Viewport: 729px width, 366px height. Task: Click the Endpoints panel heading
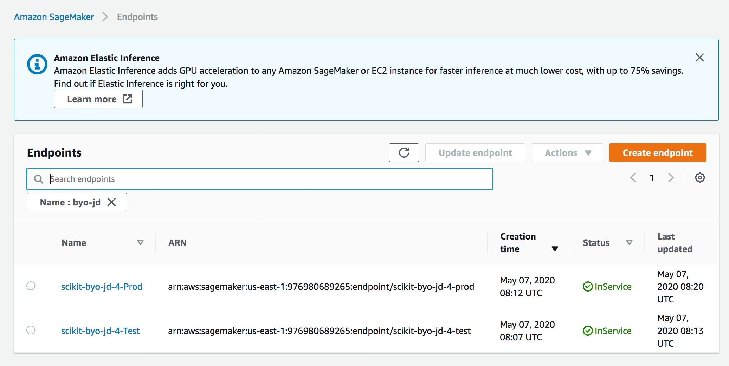[x=54, y=153]
